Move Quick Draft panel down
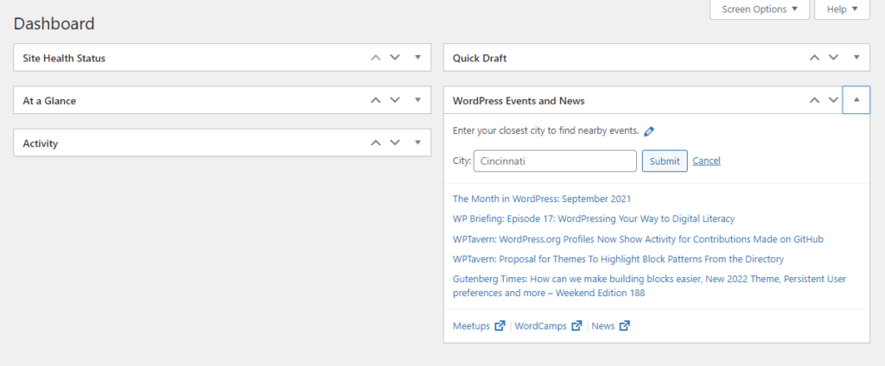The image size is (885, 366). coord(833,58)
